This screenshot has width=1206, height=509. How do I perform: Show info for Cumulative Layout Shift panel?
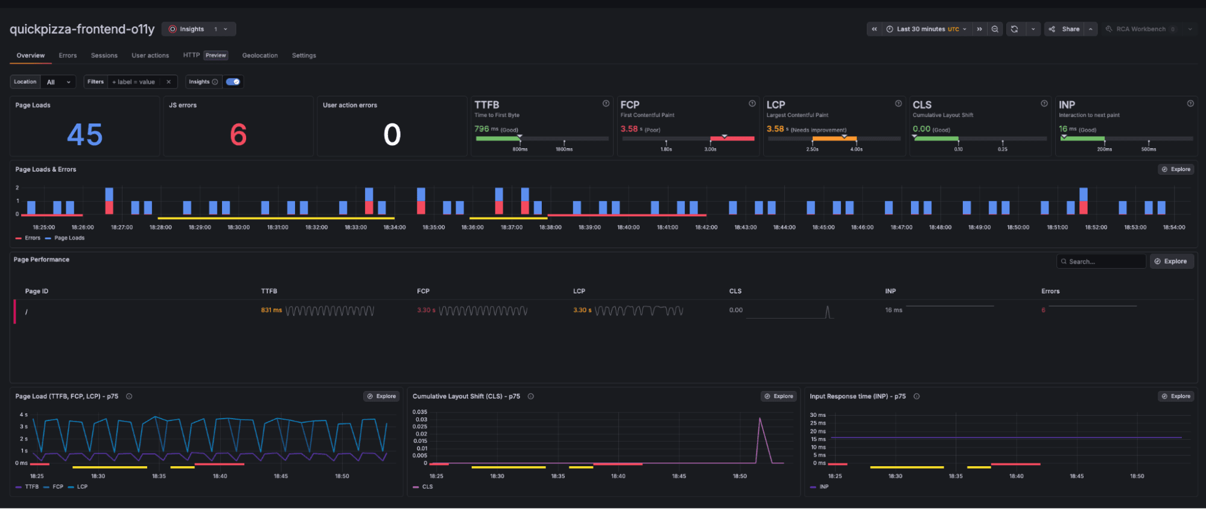(531, 396)
